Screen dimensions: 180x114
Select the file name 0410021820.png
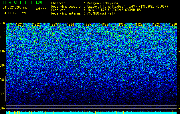15,7
